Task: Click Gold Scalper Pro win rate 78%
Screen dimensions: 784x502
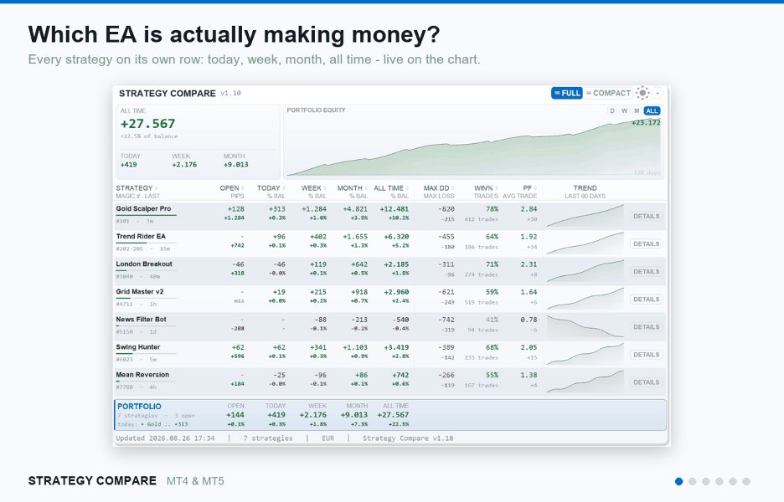Action: [492, 209]
